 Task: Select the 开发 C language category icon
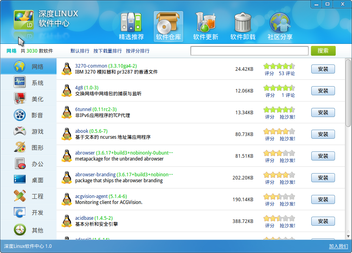coord(19,212)
